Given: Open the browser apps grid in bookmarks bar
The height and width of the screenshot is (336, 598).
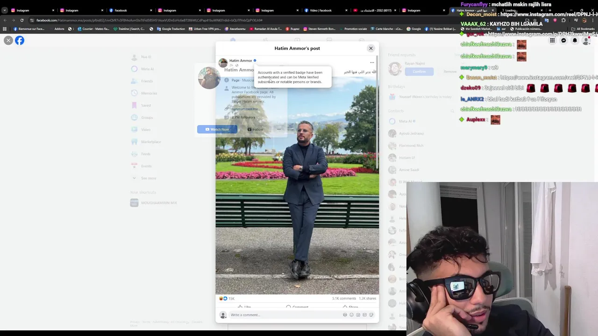Looking at the screenshot, I should click(x=5, y=29).
